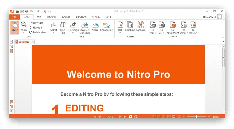This screenshot has height=129, width=234.
Task: Go to the previous page
Action: (x=100, y=117)
